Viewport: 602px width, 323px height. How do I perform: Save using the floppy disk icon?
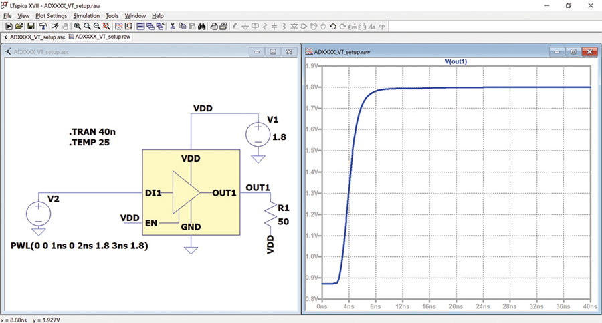(31, 26)
